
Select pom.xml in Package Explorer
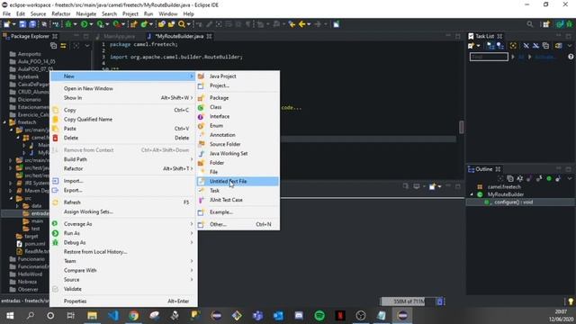[35, 244]
